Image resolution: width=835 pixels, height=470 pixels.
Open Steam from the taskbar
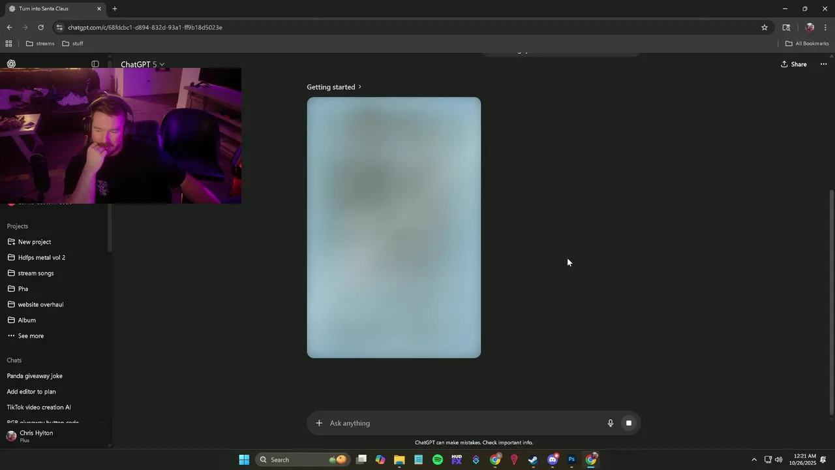[533, 460]
